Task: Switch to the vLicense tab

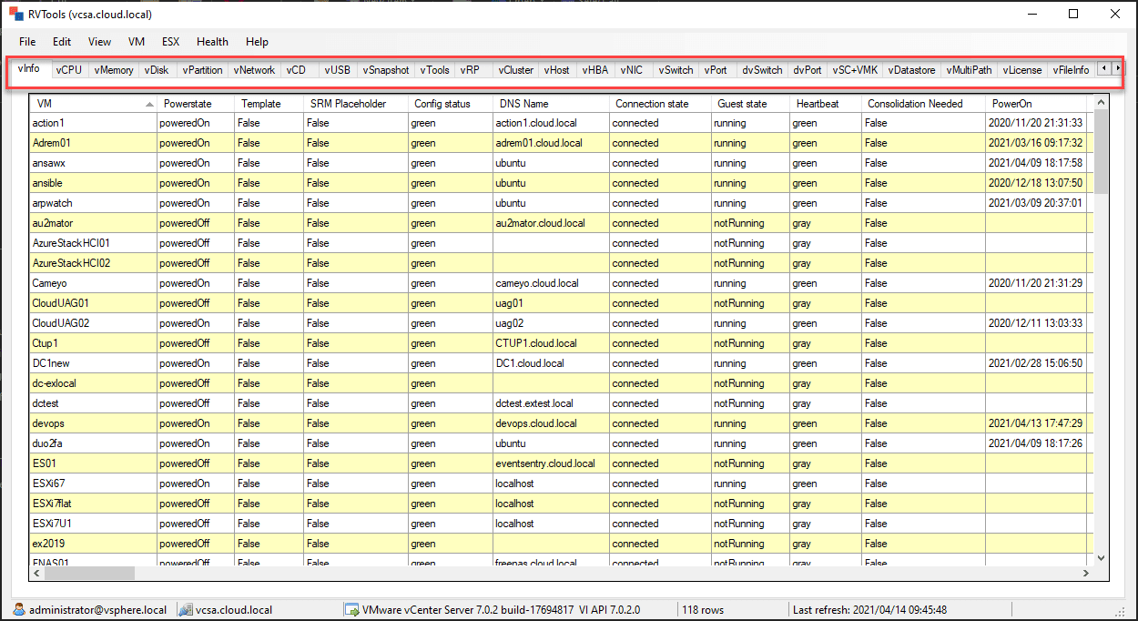Action: coord(1021,68)
